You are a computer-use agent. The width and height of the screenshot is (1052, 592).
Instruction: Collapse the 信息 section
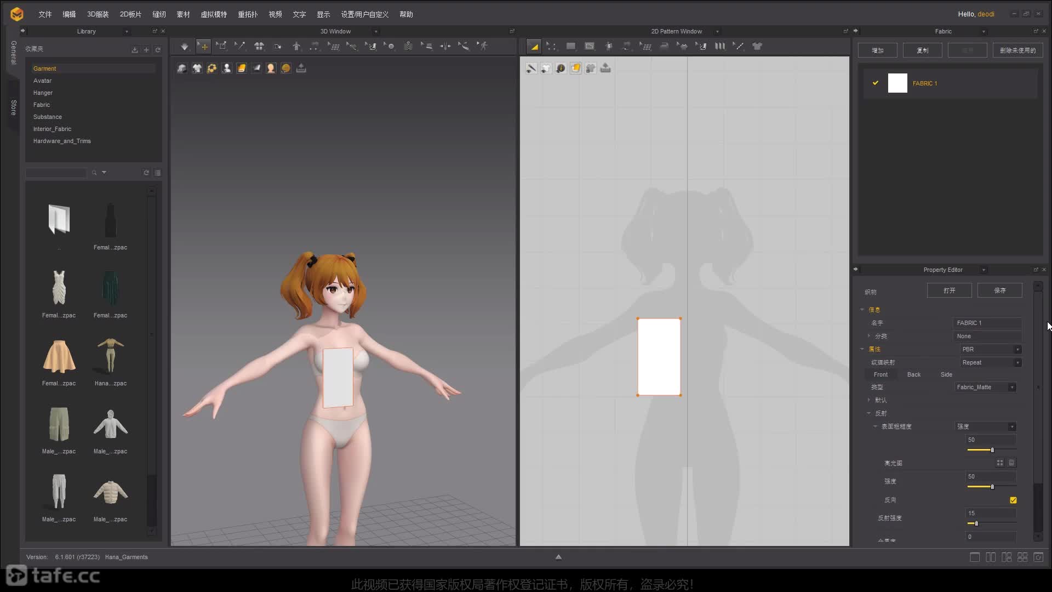click(862, 310)
